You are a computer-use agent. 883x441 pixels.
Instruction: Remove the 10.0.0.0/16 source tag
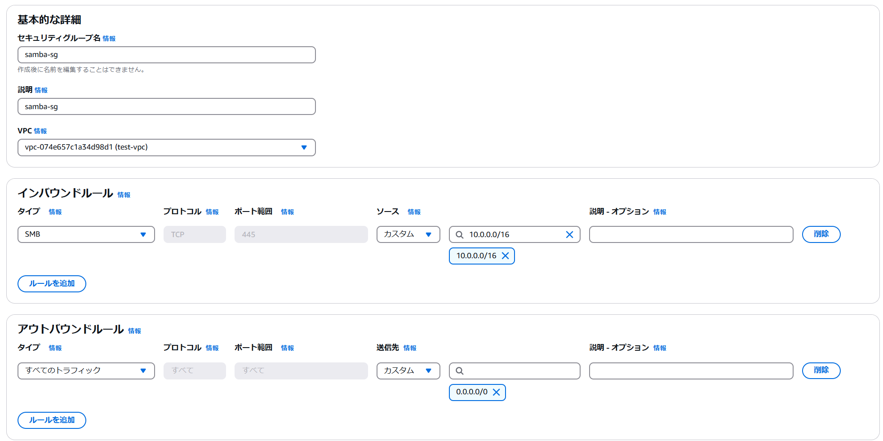(505, 256)
